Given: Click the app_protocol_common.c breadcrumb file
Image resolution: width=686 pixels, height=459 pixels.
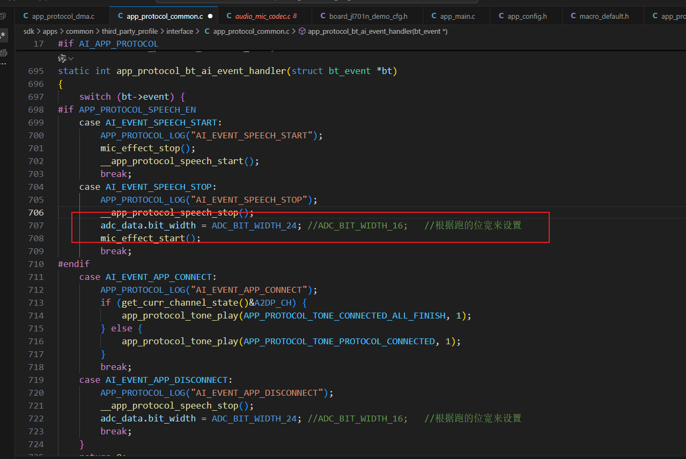Looking at the screenshot, I should coord(246,32).
